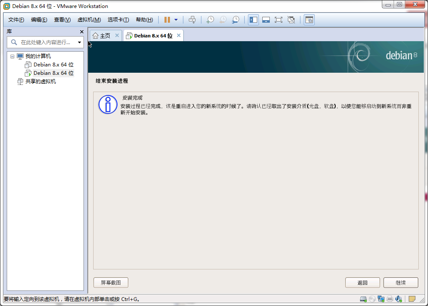Viewport: 428px width, 306px height.
Task: Revert the virtual machine to previous snapshot
Action: (x=223, y=20)
